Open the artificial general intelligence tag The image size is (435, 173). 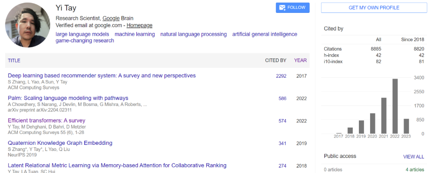coord(265,34)
